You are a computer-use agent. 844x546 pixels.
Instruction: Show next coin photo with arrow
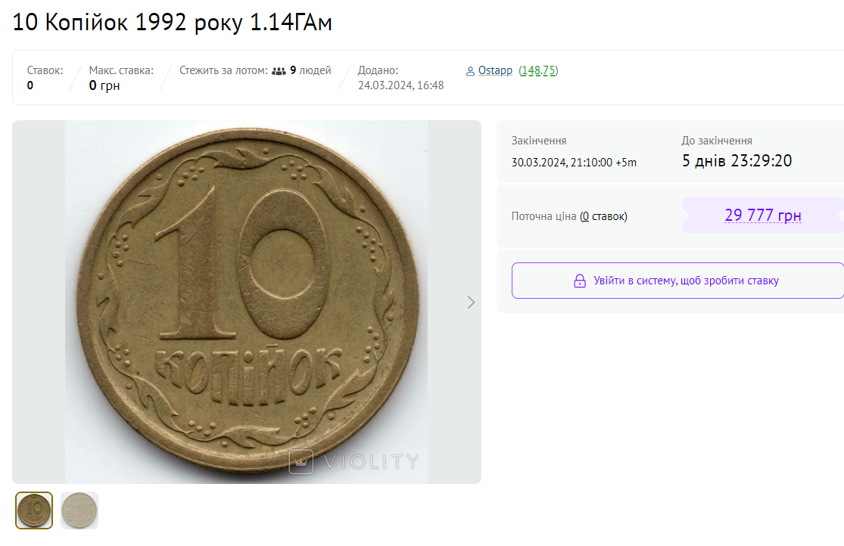(471, 302)
